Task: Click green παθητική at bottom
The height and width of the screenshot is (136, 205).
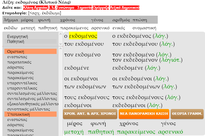Action: coord(101,132)
